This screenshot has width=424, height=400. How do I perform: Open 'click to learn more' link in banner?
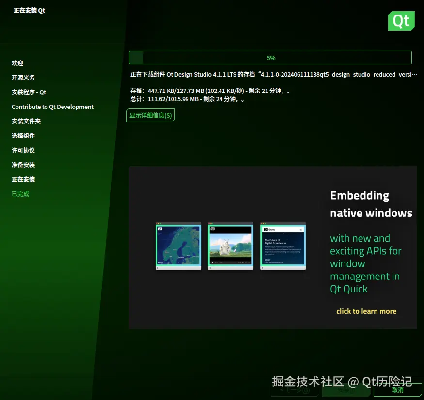(x=366, y=311)
